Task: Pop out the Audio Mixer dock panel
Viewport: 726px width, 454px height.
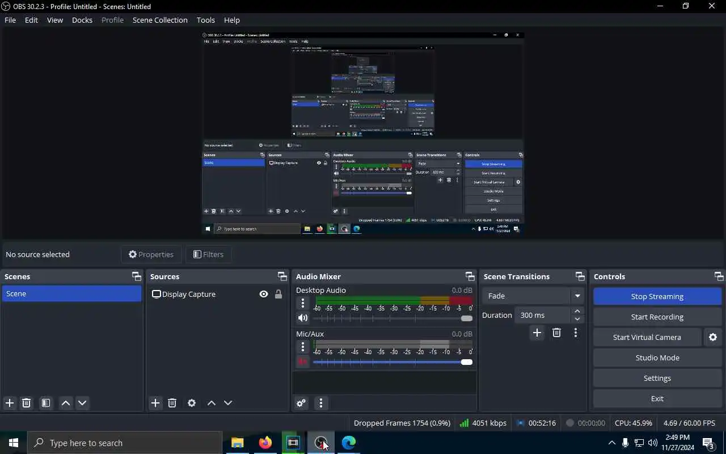Action: pos(470,276)
